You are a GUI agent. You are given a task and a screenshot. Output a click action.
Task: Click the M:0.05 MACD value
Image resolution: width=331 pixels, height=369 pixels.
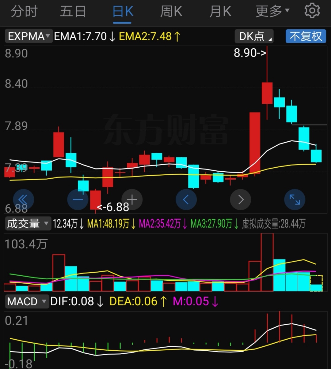click(x=196, y=301)
